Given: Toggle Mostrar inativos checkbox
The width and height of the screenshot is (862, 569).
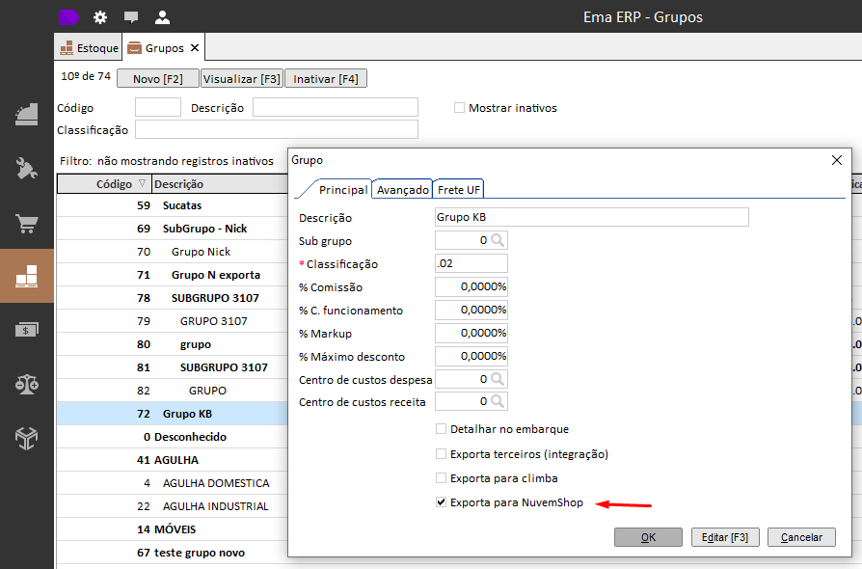Looking at the screenshot, I should tap(459, 108).
